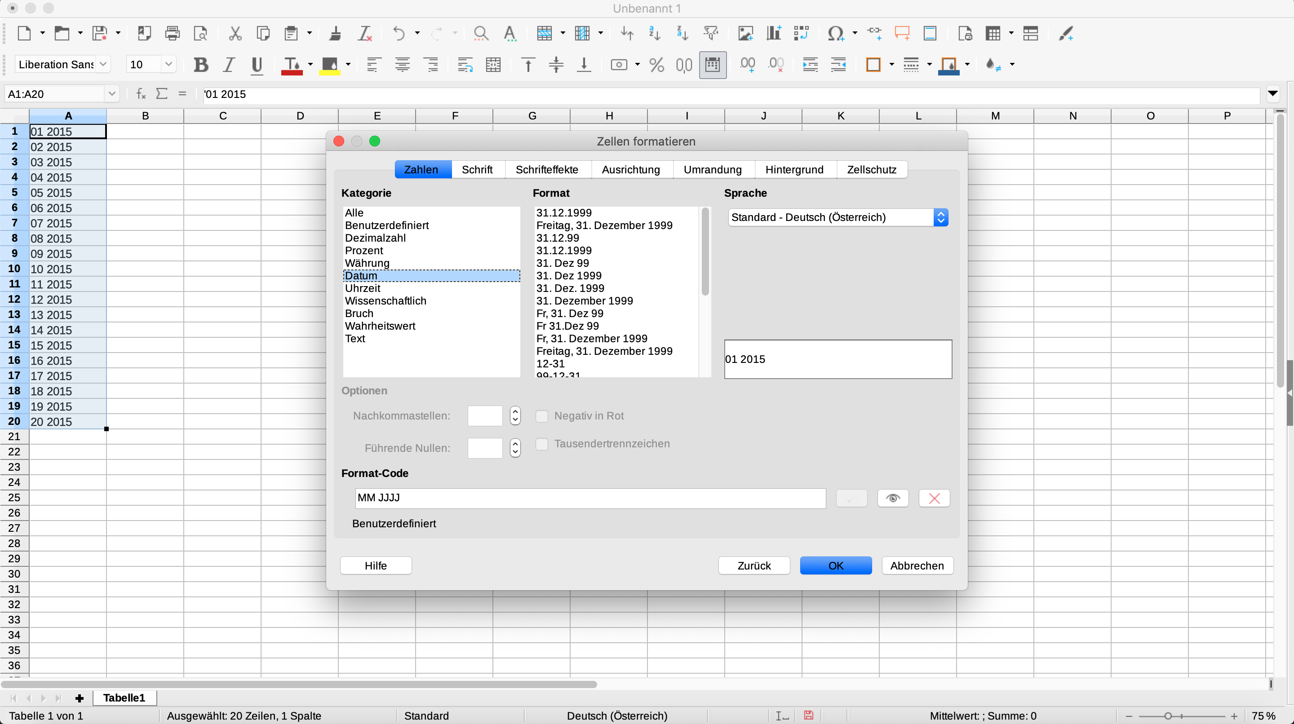Insert Special Character omega icon
This screenshot has height=724, width=1294.
pos(835,34)
